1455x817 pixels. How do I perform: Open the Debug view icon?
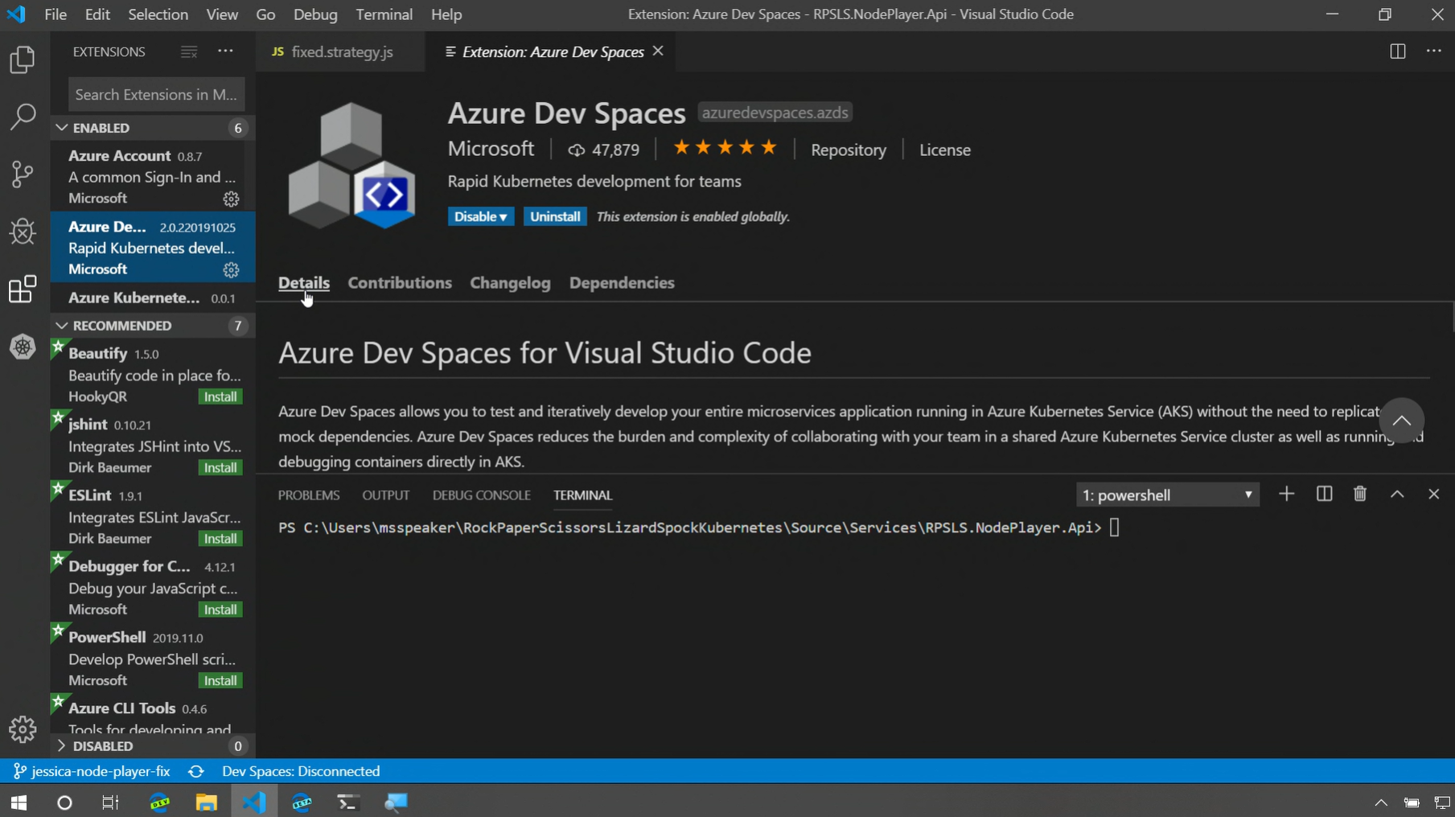tap(23, 232)
